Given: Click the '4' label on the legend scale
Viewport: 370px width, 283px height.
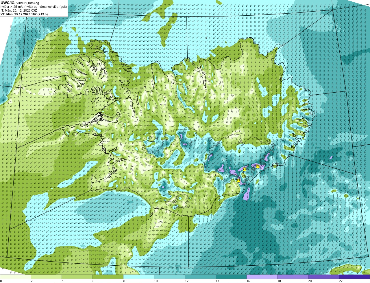Looking at the screenshot, I should click(62, 281).
